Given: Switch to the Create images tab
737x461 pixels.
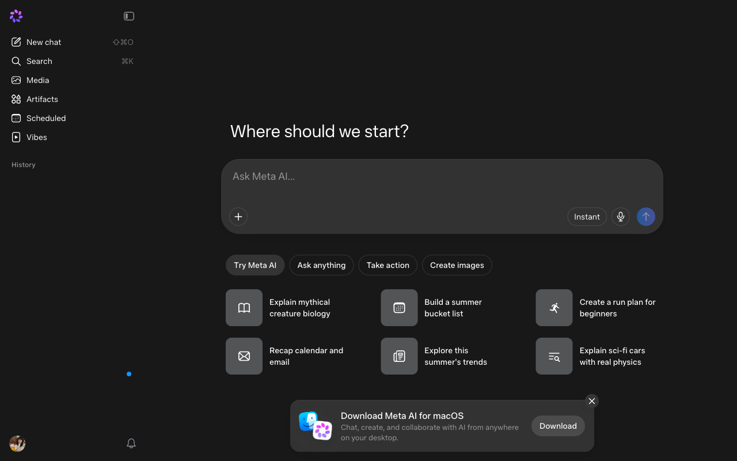Looking at the screenshot, I should (457, 265).
